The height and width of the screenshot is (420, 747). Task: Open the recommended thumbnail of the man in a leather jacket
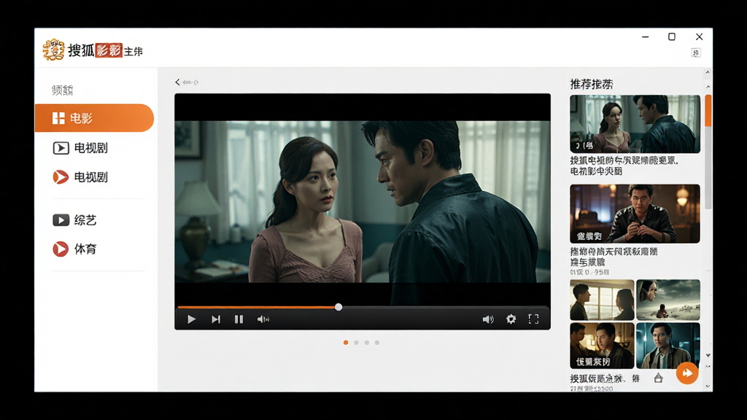[x=635, y=214]
